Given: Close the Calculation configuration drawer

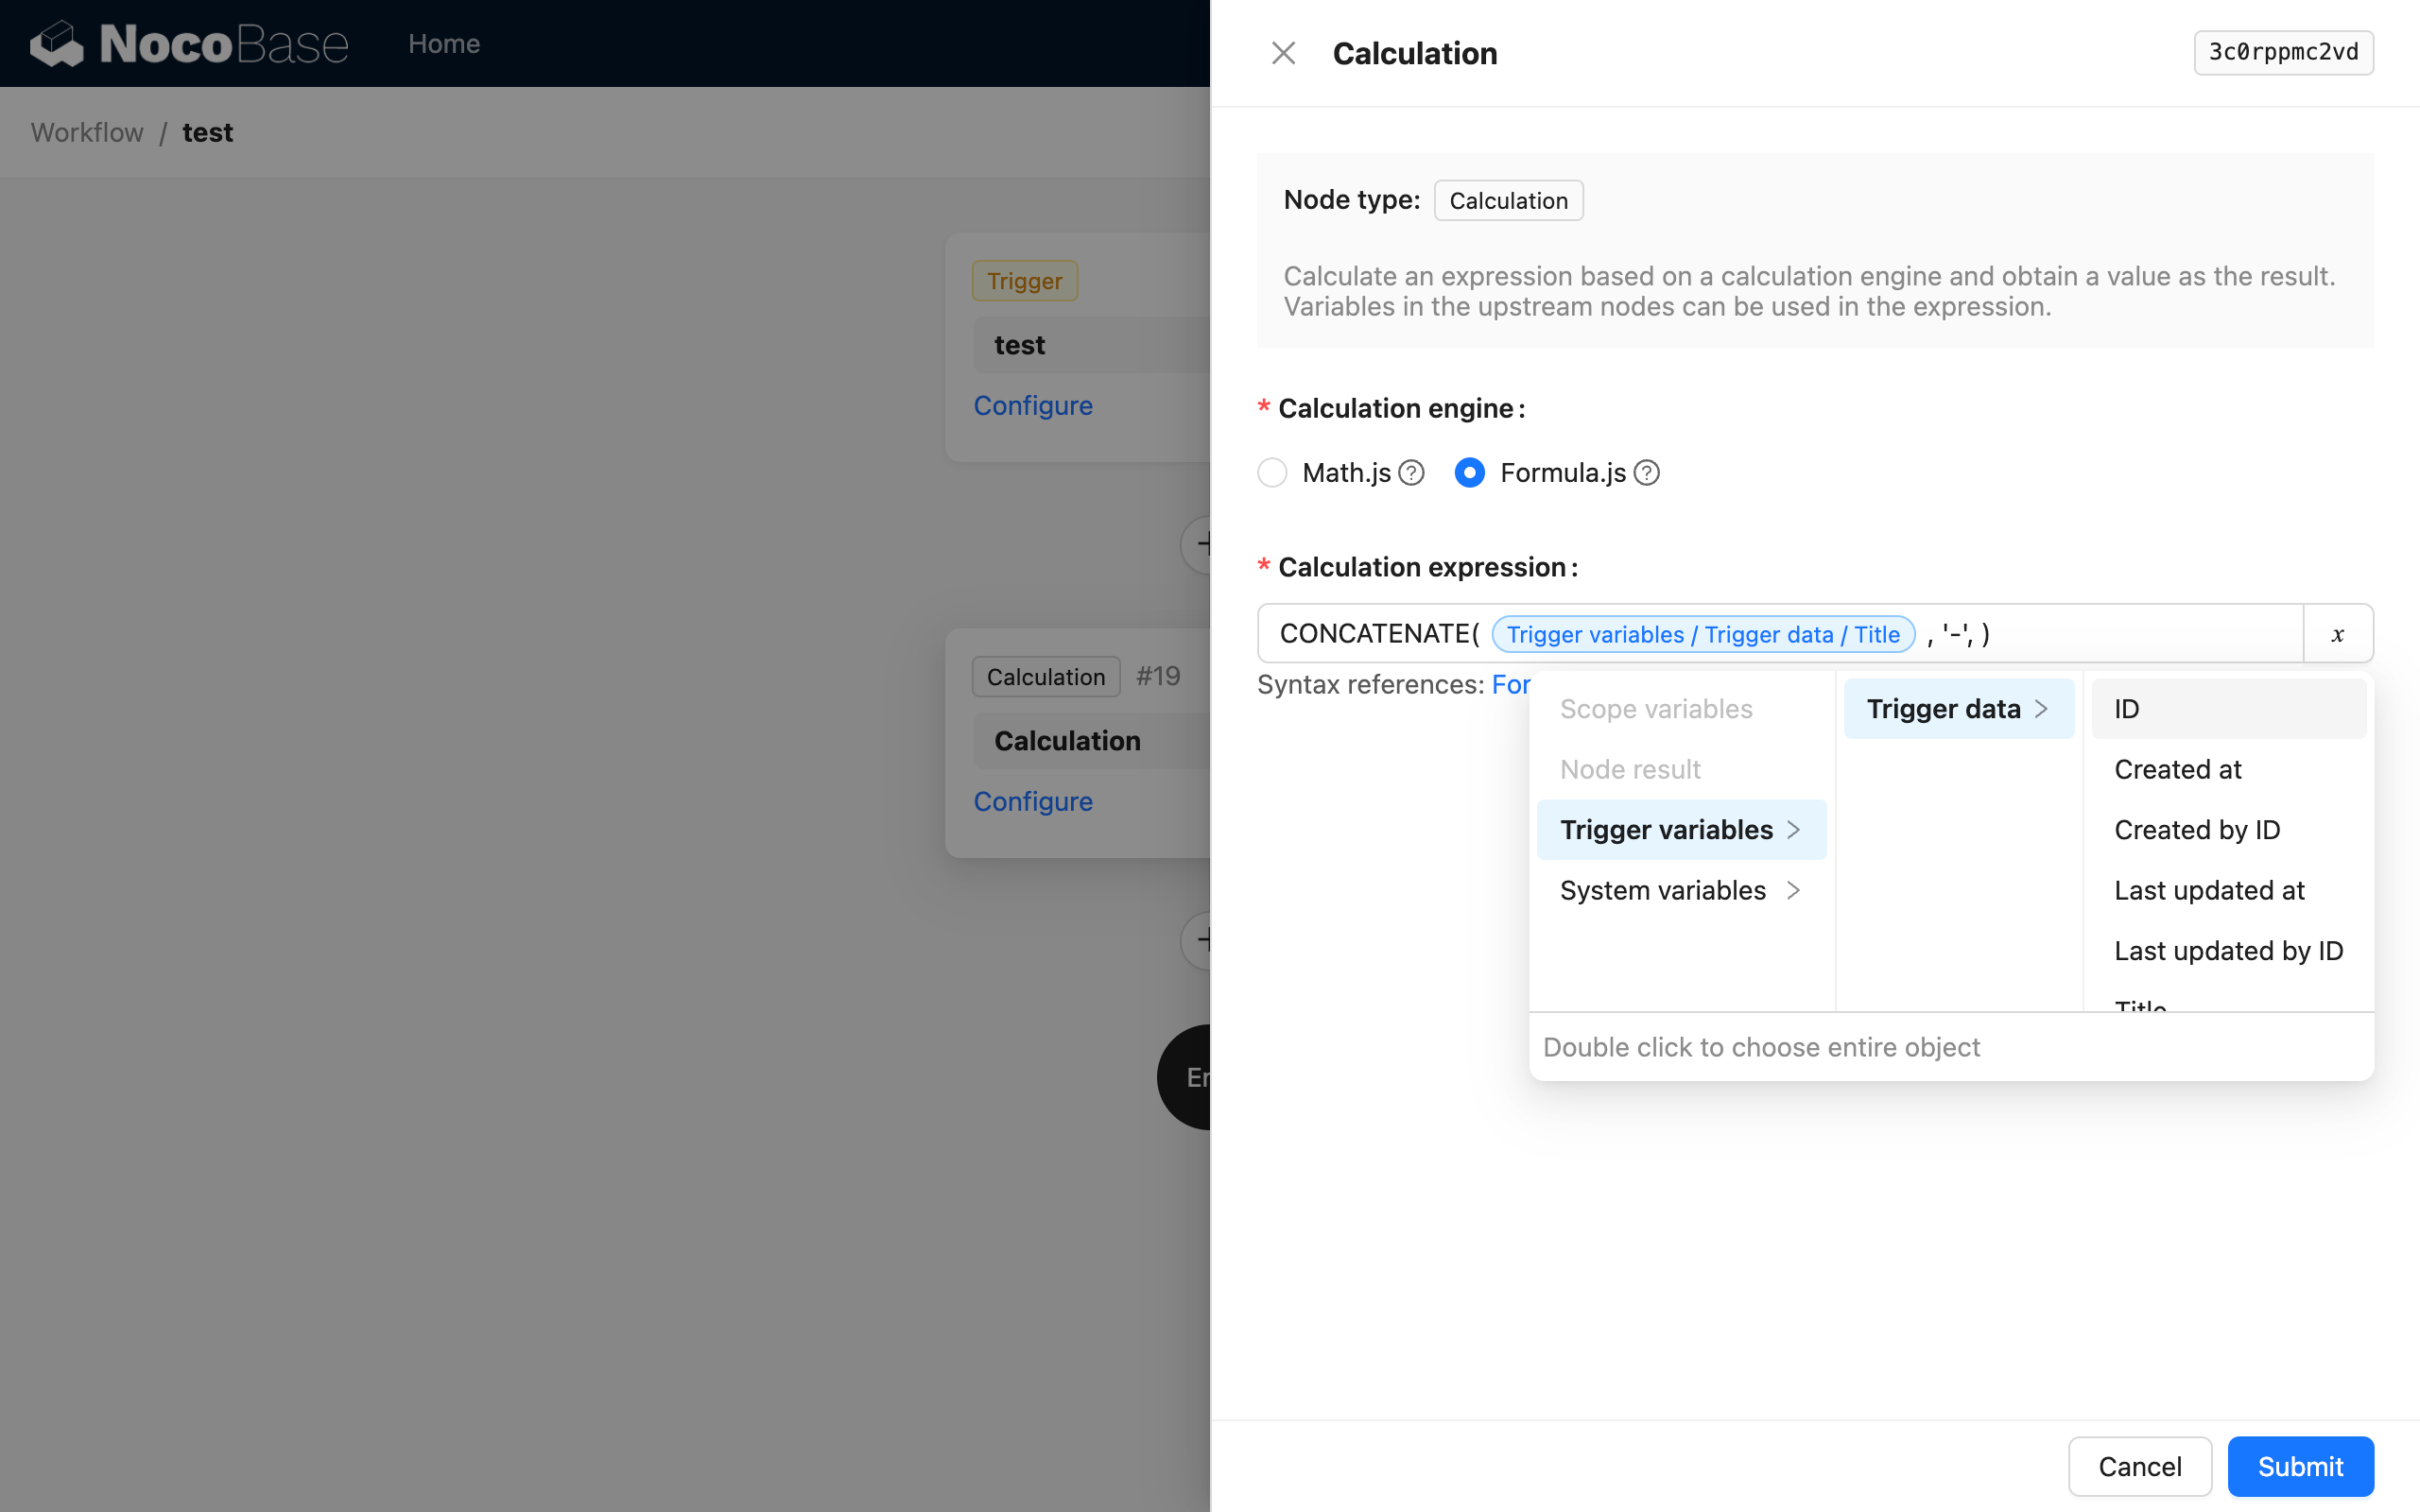Looking at the screenshot, I should 1283,52.
